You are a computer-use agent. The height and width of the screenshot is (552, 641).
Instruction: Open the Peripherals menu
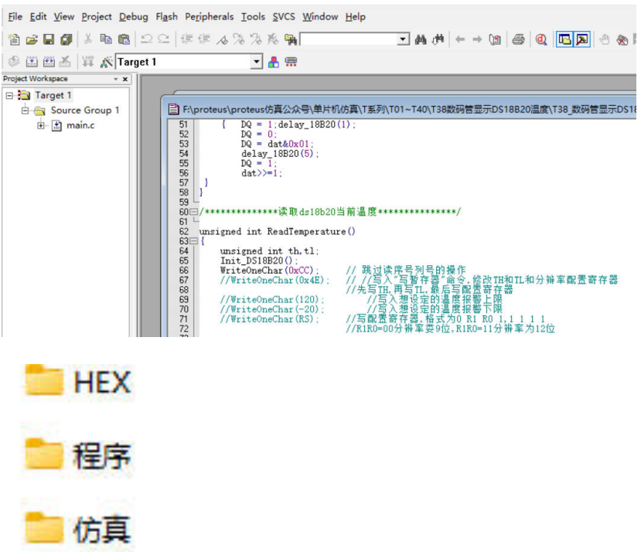coord(209,17)
